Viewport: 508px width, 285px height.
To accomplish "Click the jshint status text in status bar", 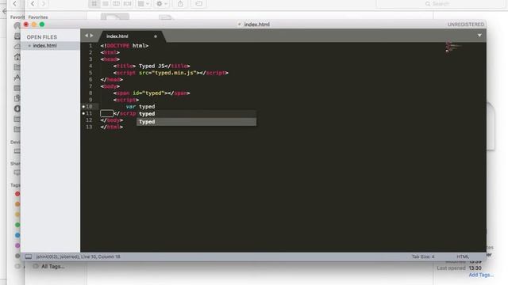I will coord(78,256).
